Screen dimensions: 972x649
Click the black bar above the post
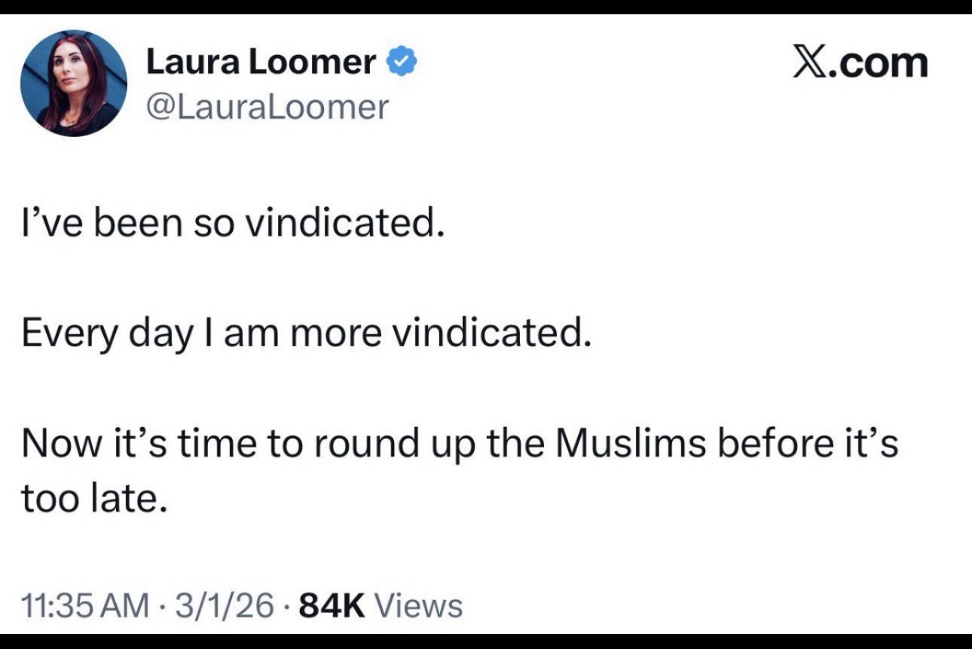tap(486, 7)
